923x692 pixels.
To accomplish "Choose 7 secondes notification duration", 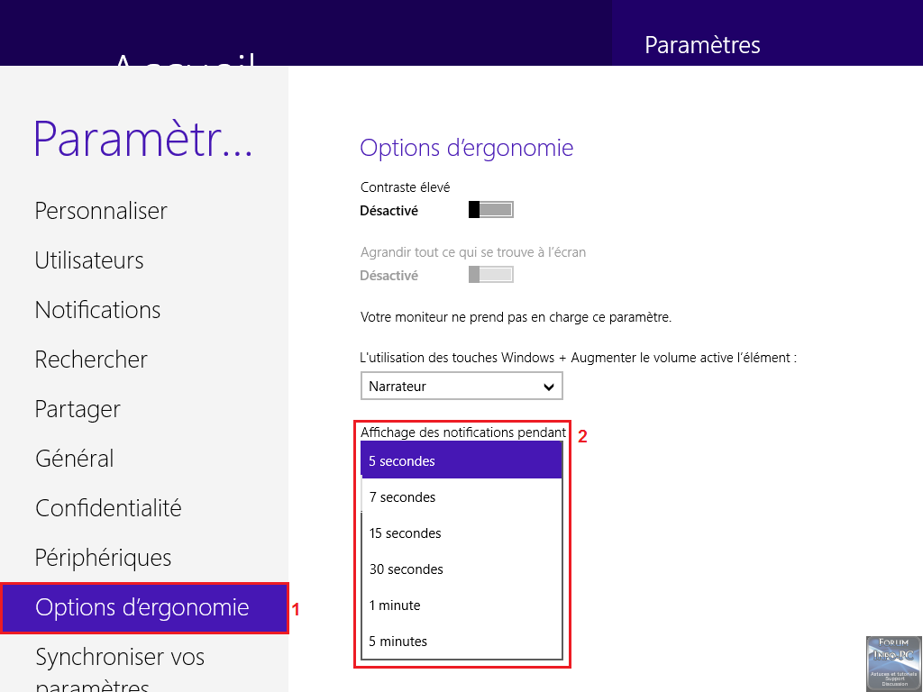I will click(x=461, y=497).
